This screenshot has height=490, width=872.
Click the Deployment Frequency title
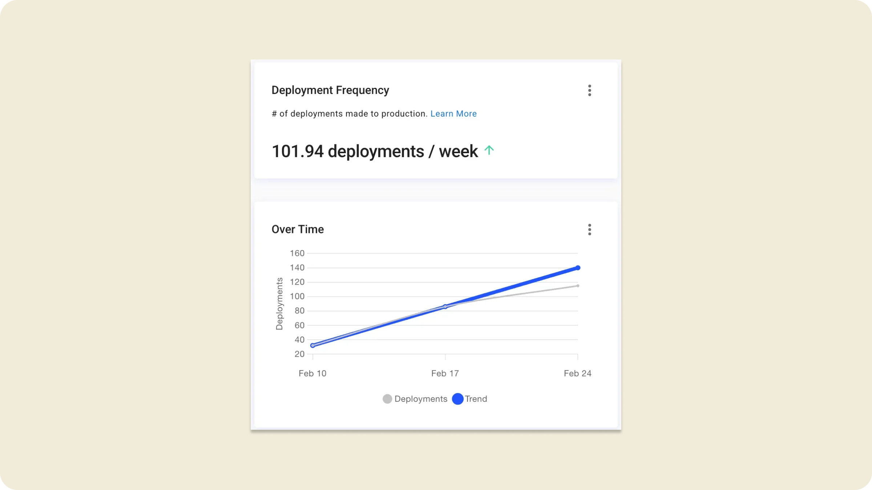coord(330,90)
